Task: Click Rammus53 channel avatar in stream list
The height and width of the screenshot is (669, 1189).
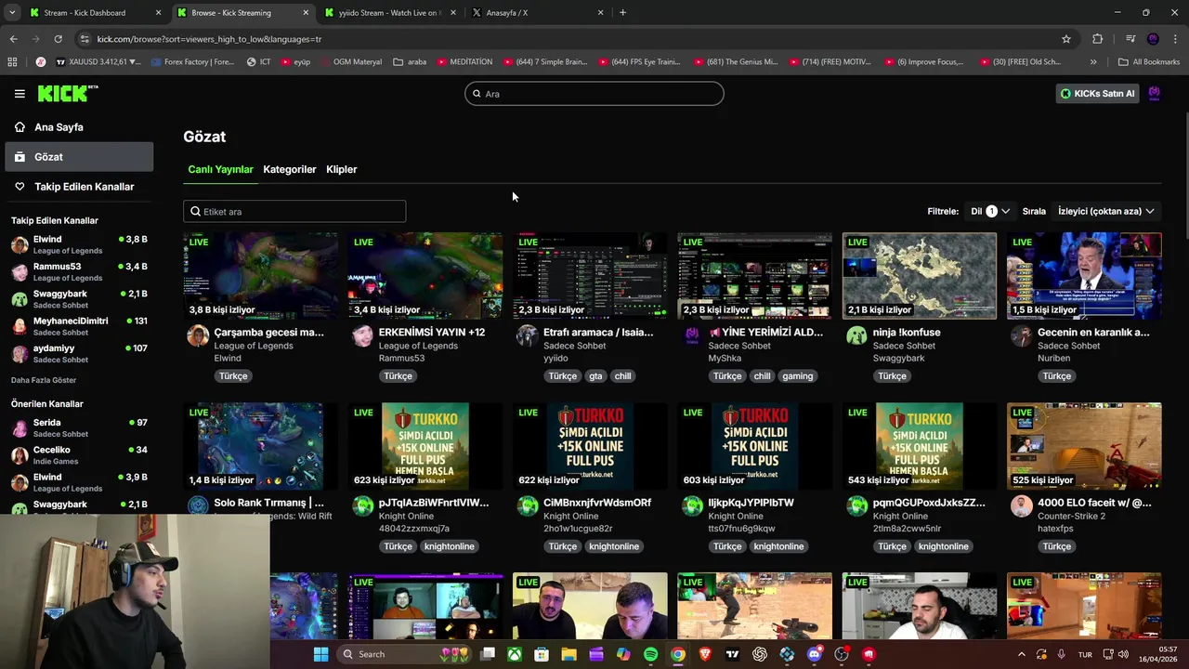Action: (x=362, y=335)
